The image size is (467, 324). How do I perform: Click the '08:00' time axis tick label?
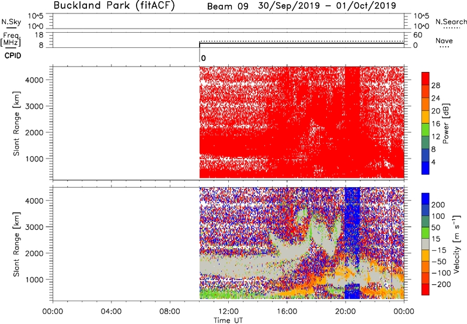(170, 312)
